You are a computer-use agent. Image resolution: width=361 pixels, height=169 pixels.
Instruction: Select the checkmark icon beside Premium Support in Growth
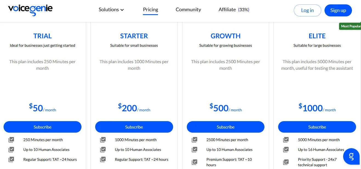(x=194, y=162)
